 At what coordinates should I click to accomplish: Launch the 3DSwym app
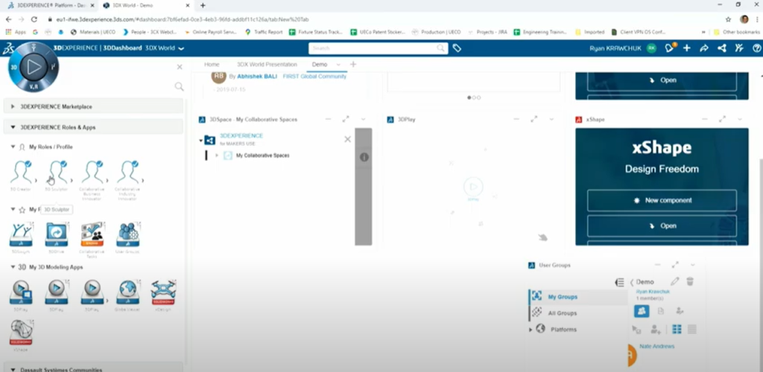click(x=21, y=234)
